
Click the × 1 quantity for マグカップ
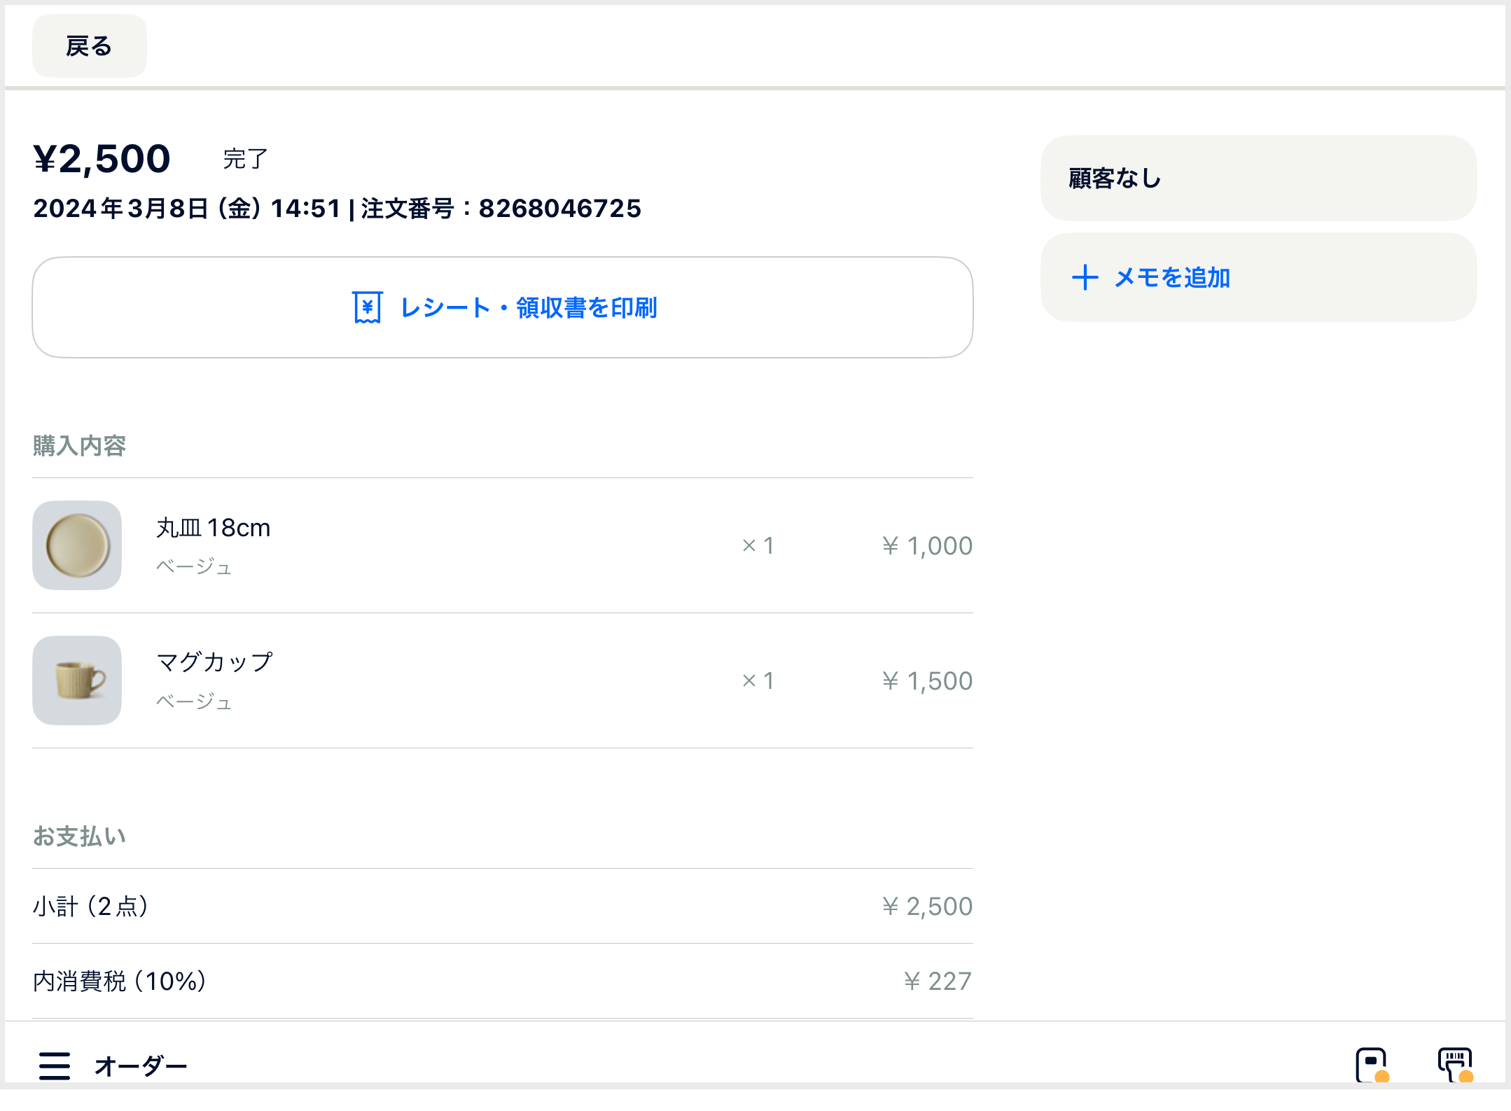pos(758,681)
